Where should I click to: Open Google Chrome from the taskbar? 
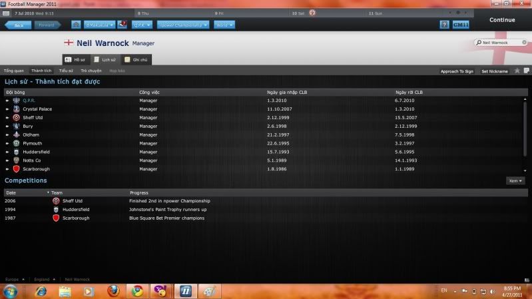(x=137, y=291)
